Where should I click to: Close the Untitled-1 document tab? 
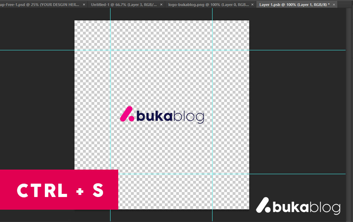tap(161, 5)
